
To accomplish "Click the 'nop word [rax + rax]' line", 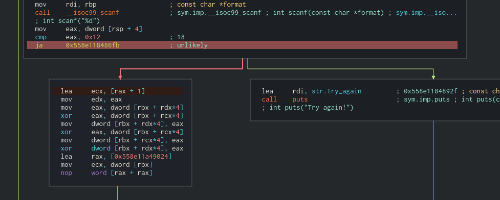I will click(x=106, y=173).
